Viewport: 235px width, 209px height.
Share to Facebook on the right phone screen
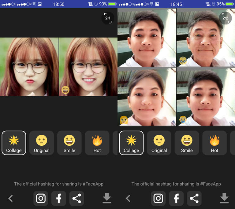coord(176,198)
